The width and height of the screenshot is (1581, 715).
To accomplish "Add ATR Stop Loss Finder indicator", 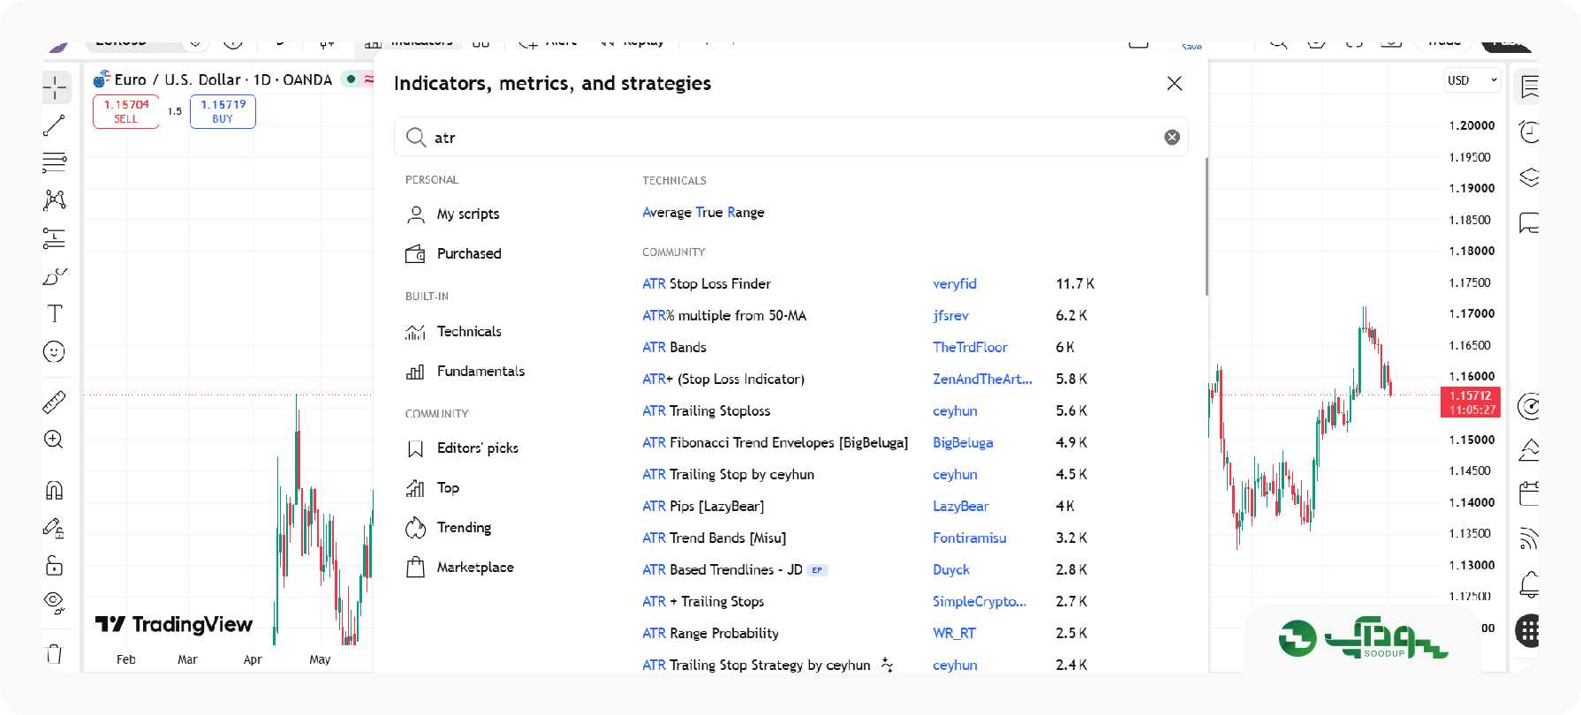I will pos(707,283).
